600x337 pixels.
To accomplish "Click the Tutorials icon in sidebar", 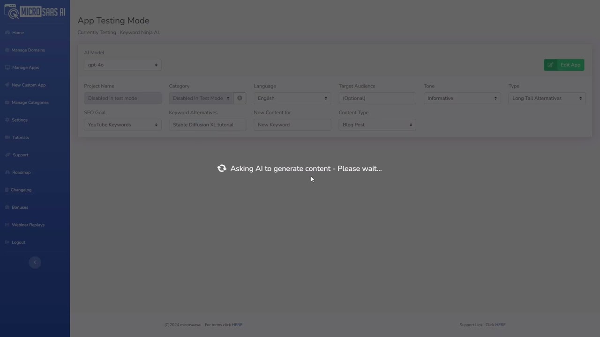I will coord(7,138).
